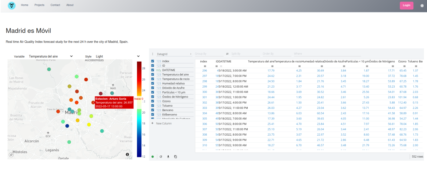
Task: Select index cell 302
Action: [x=205, y=103]
